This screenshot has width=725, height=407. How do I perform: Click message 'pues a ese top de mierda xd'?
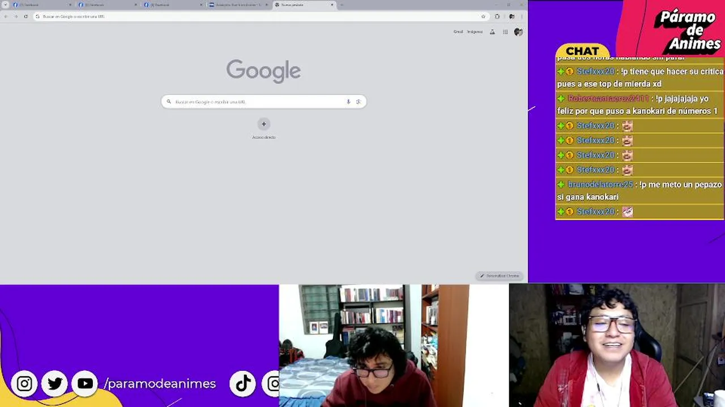pyautogui.click(x=609, y=84)
